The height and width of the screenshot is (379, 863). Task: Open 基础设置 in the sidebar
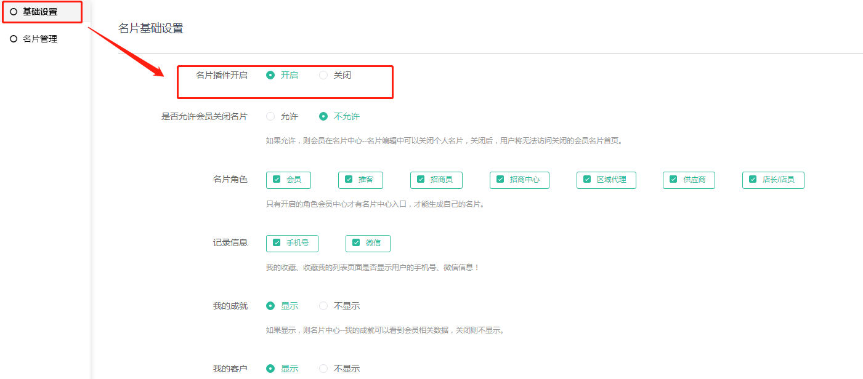click(39, 12)
